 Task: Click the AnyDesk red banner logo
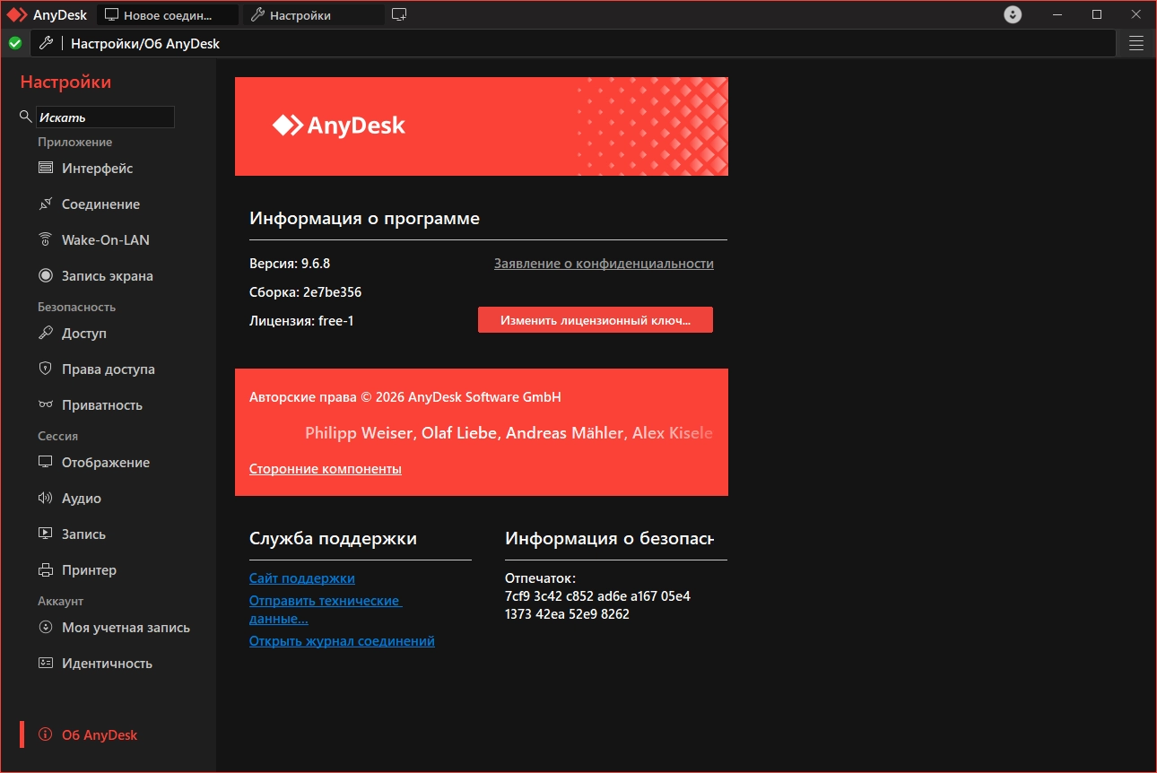coord(339,126)
